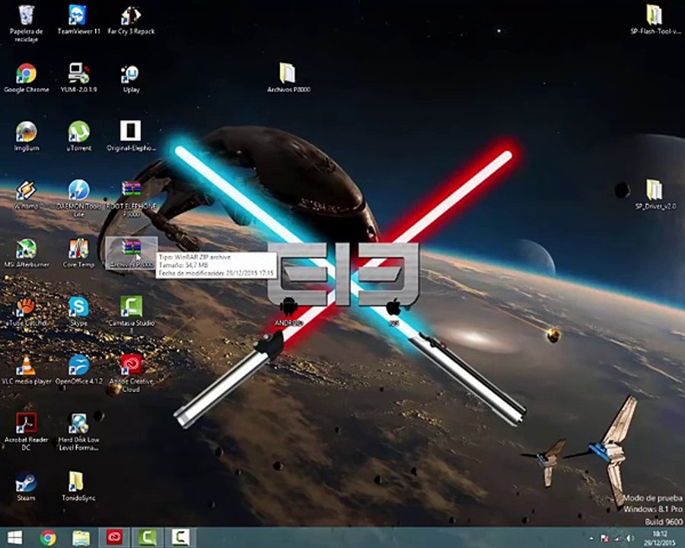Viewport: 685px width, 548px height.
Task: Show hidden system tray icons
Action: click(x=591, y=538)
